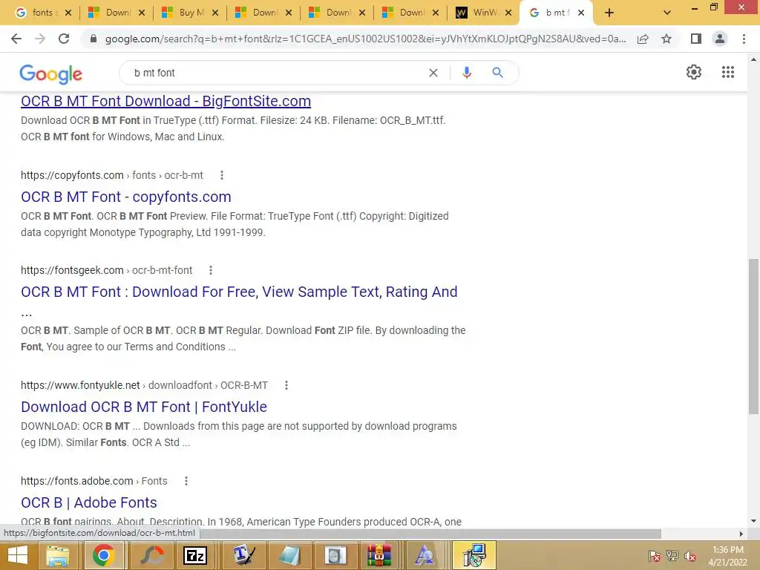Reload the current page

64,39
